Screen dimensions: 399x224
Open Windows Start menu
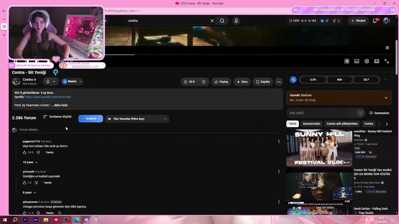click(5, 220)
